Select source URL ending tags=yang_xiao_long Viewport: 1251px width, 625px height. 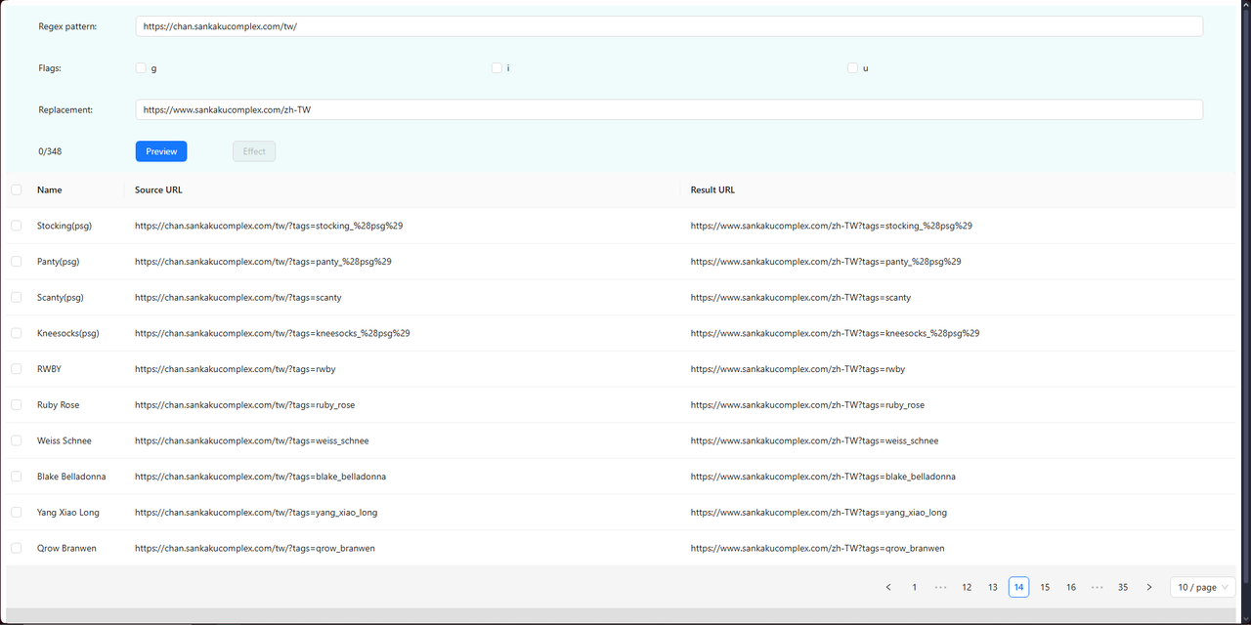click(x=256, y=512)
